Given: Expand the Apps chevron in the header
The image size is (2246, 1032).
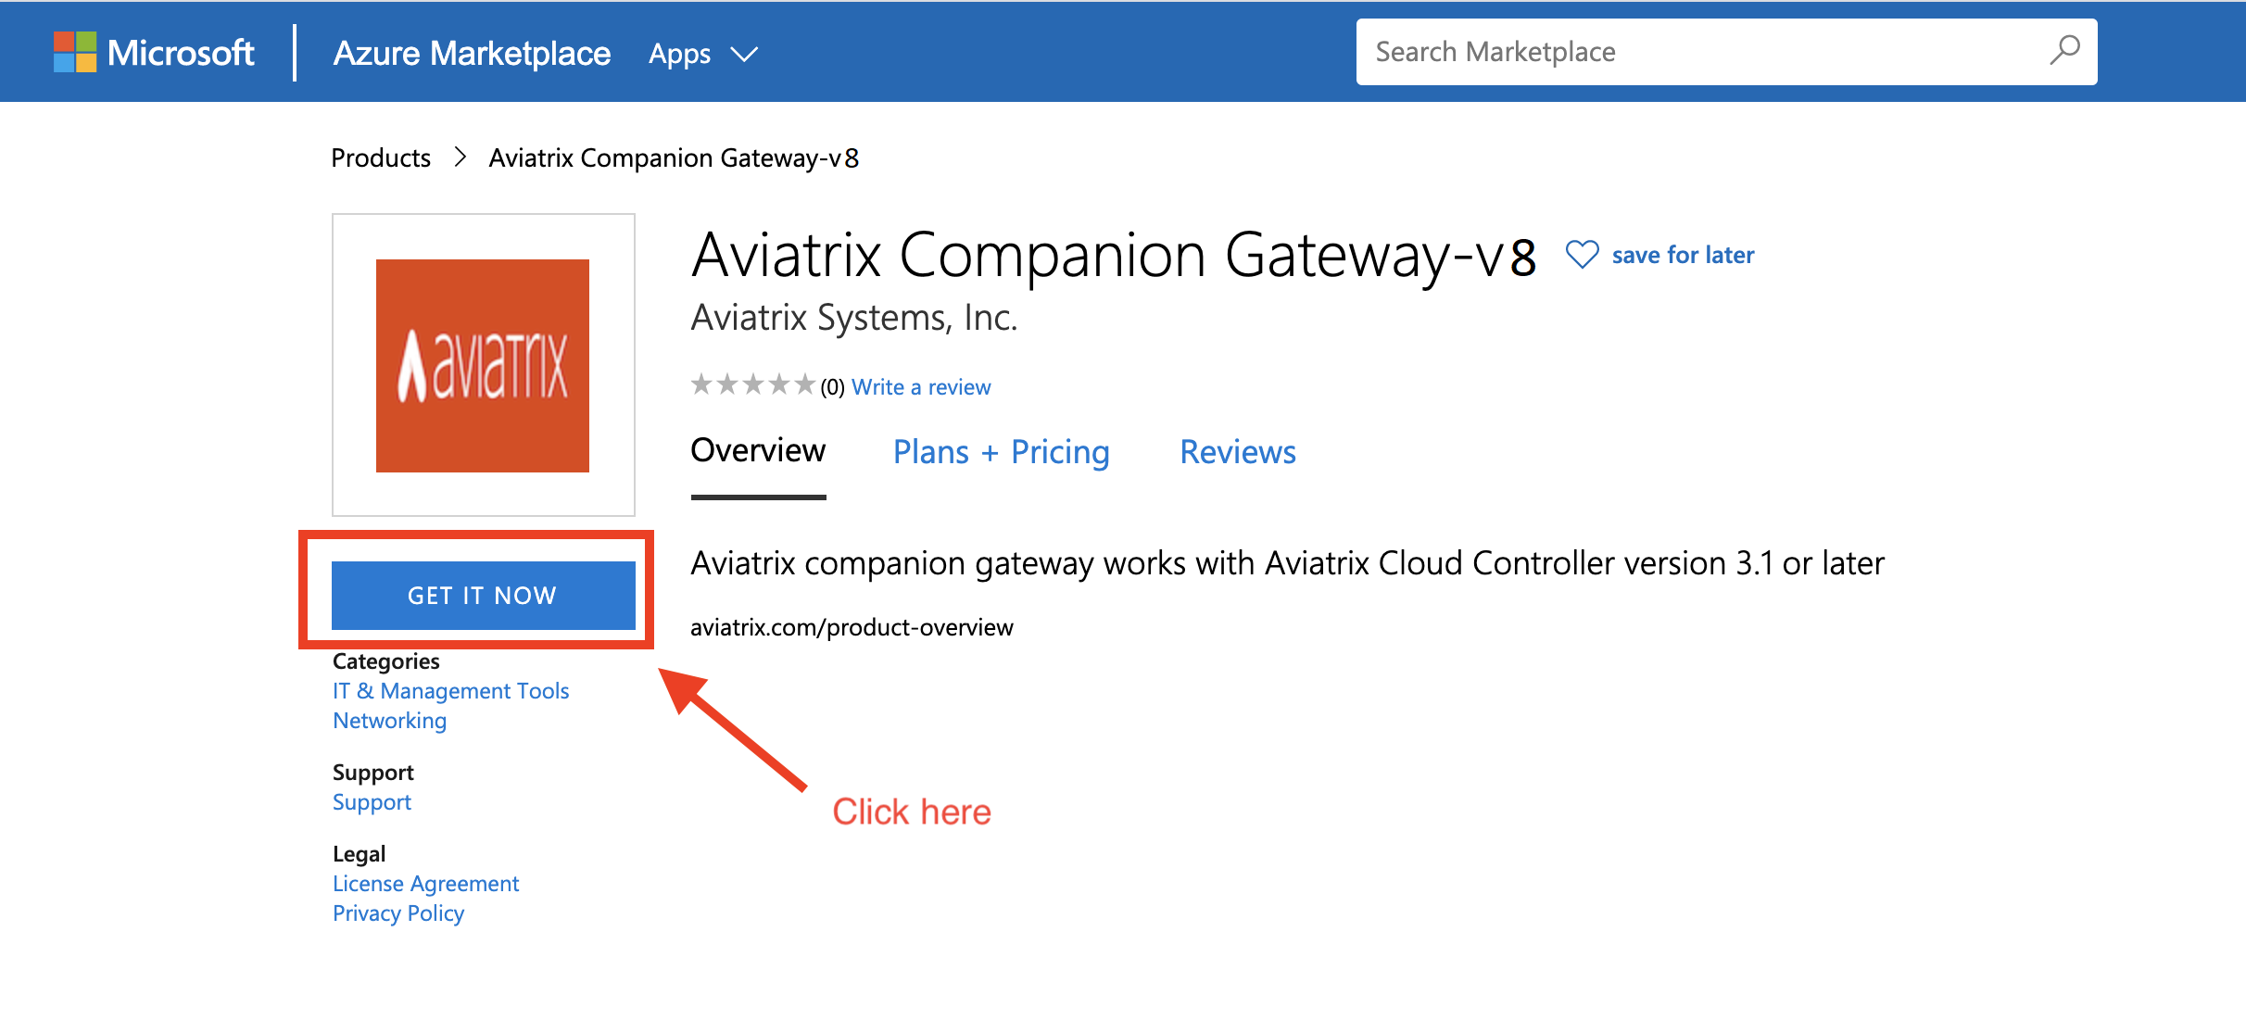Looking at the screenshot, I should tap(743, 55).
